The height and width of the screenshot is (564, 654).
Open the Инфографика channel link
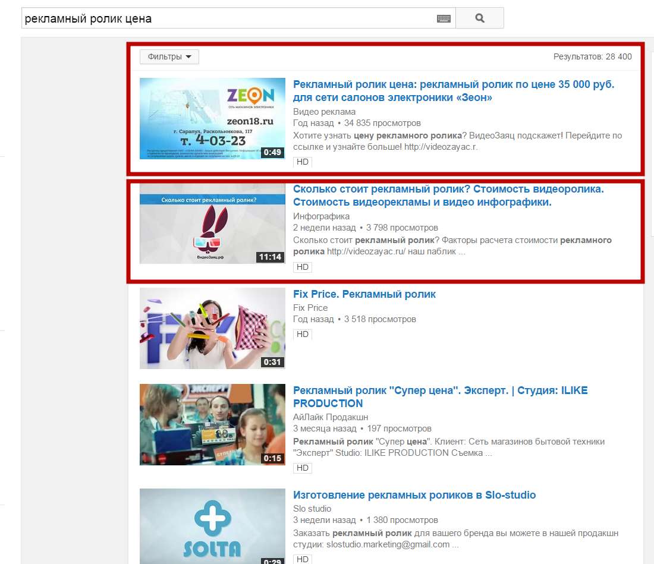tap(321, 216)
